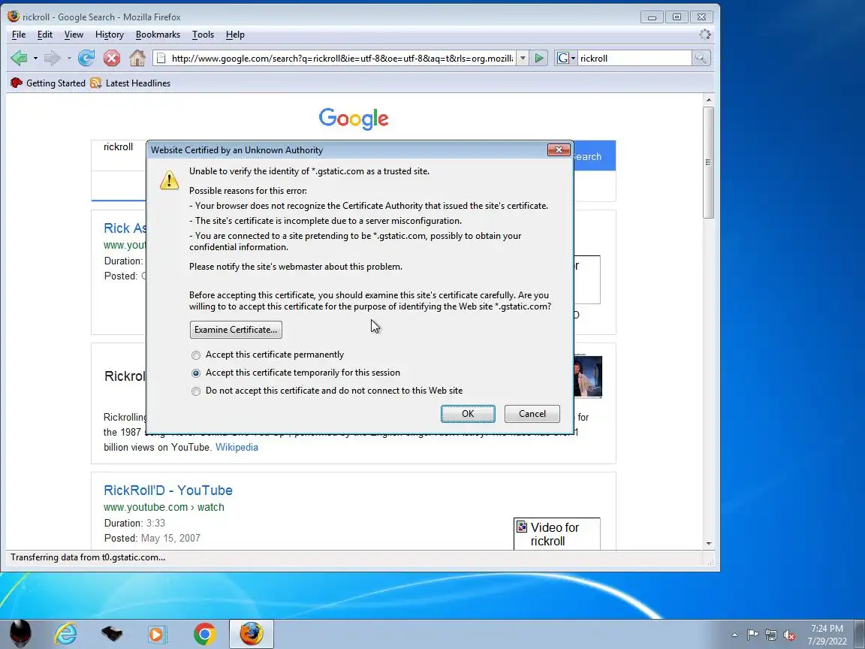Go back with the green Back arrow

pos(19,58)
